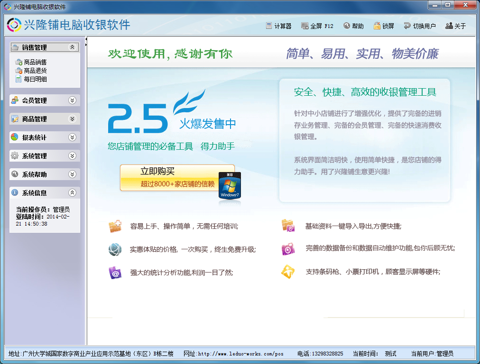Open the 计算器 calculator tool
Viewport: 480px width, 364px height.
point(278,26)
